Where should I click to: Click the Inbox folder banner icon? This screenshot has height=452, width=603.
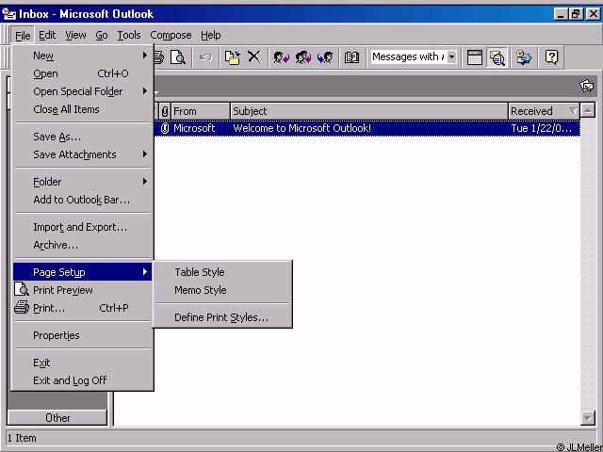pos(586,86)
